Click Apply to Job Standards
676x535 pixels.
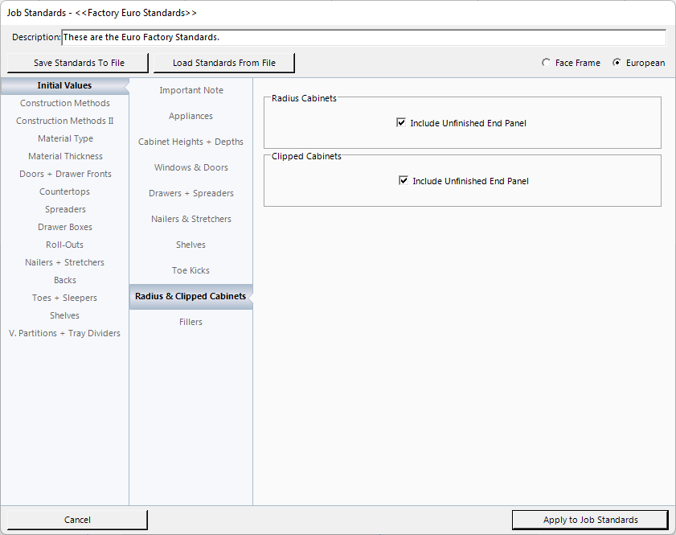[590, 520]
